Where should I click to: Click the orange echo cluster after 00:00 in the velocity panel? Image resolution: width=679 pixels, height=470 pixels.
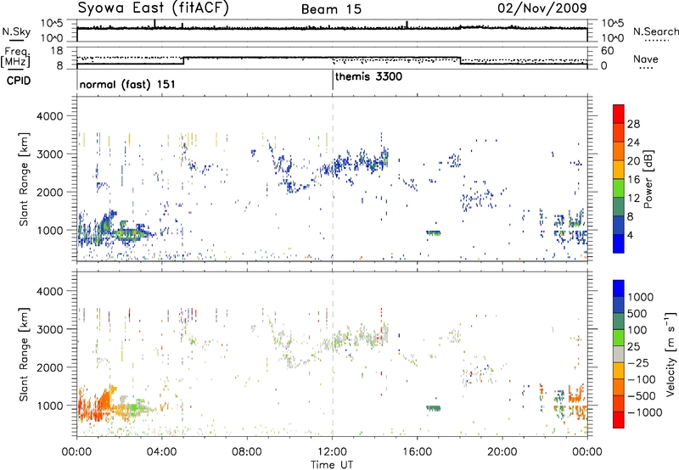[x=96, y=405]
